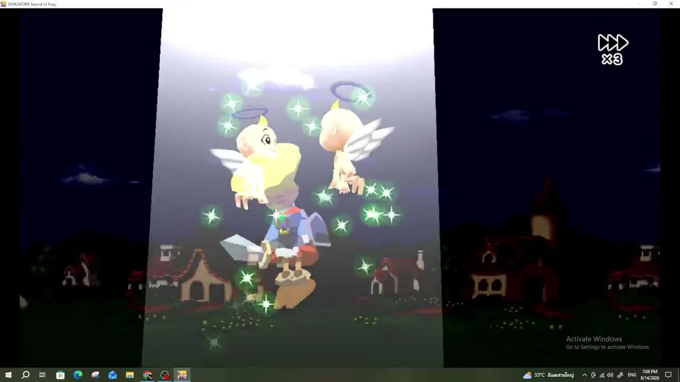Screen dimensions: 680x382
Task: Switch to Google Chrome on the taskbar
Action: point(148,375)
